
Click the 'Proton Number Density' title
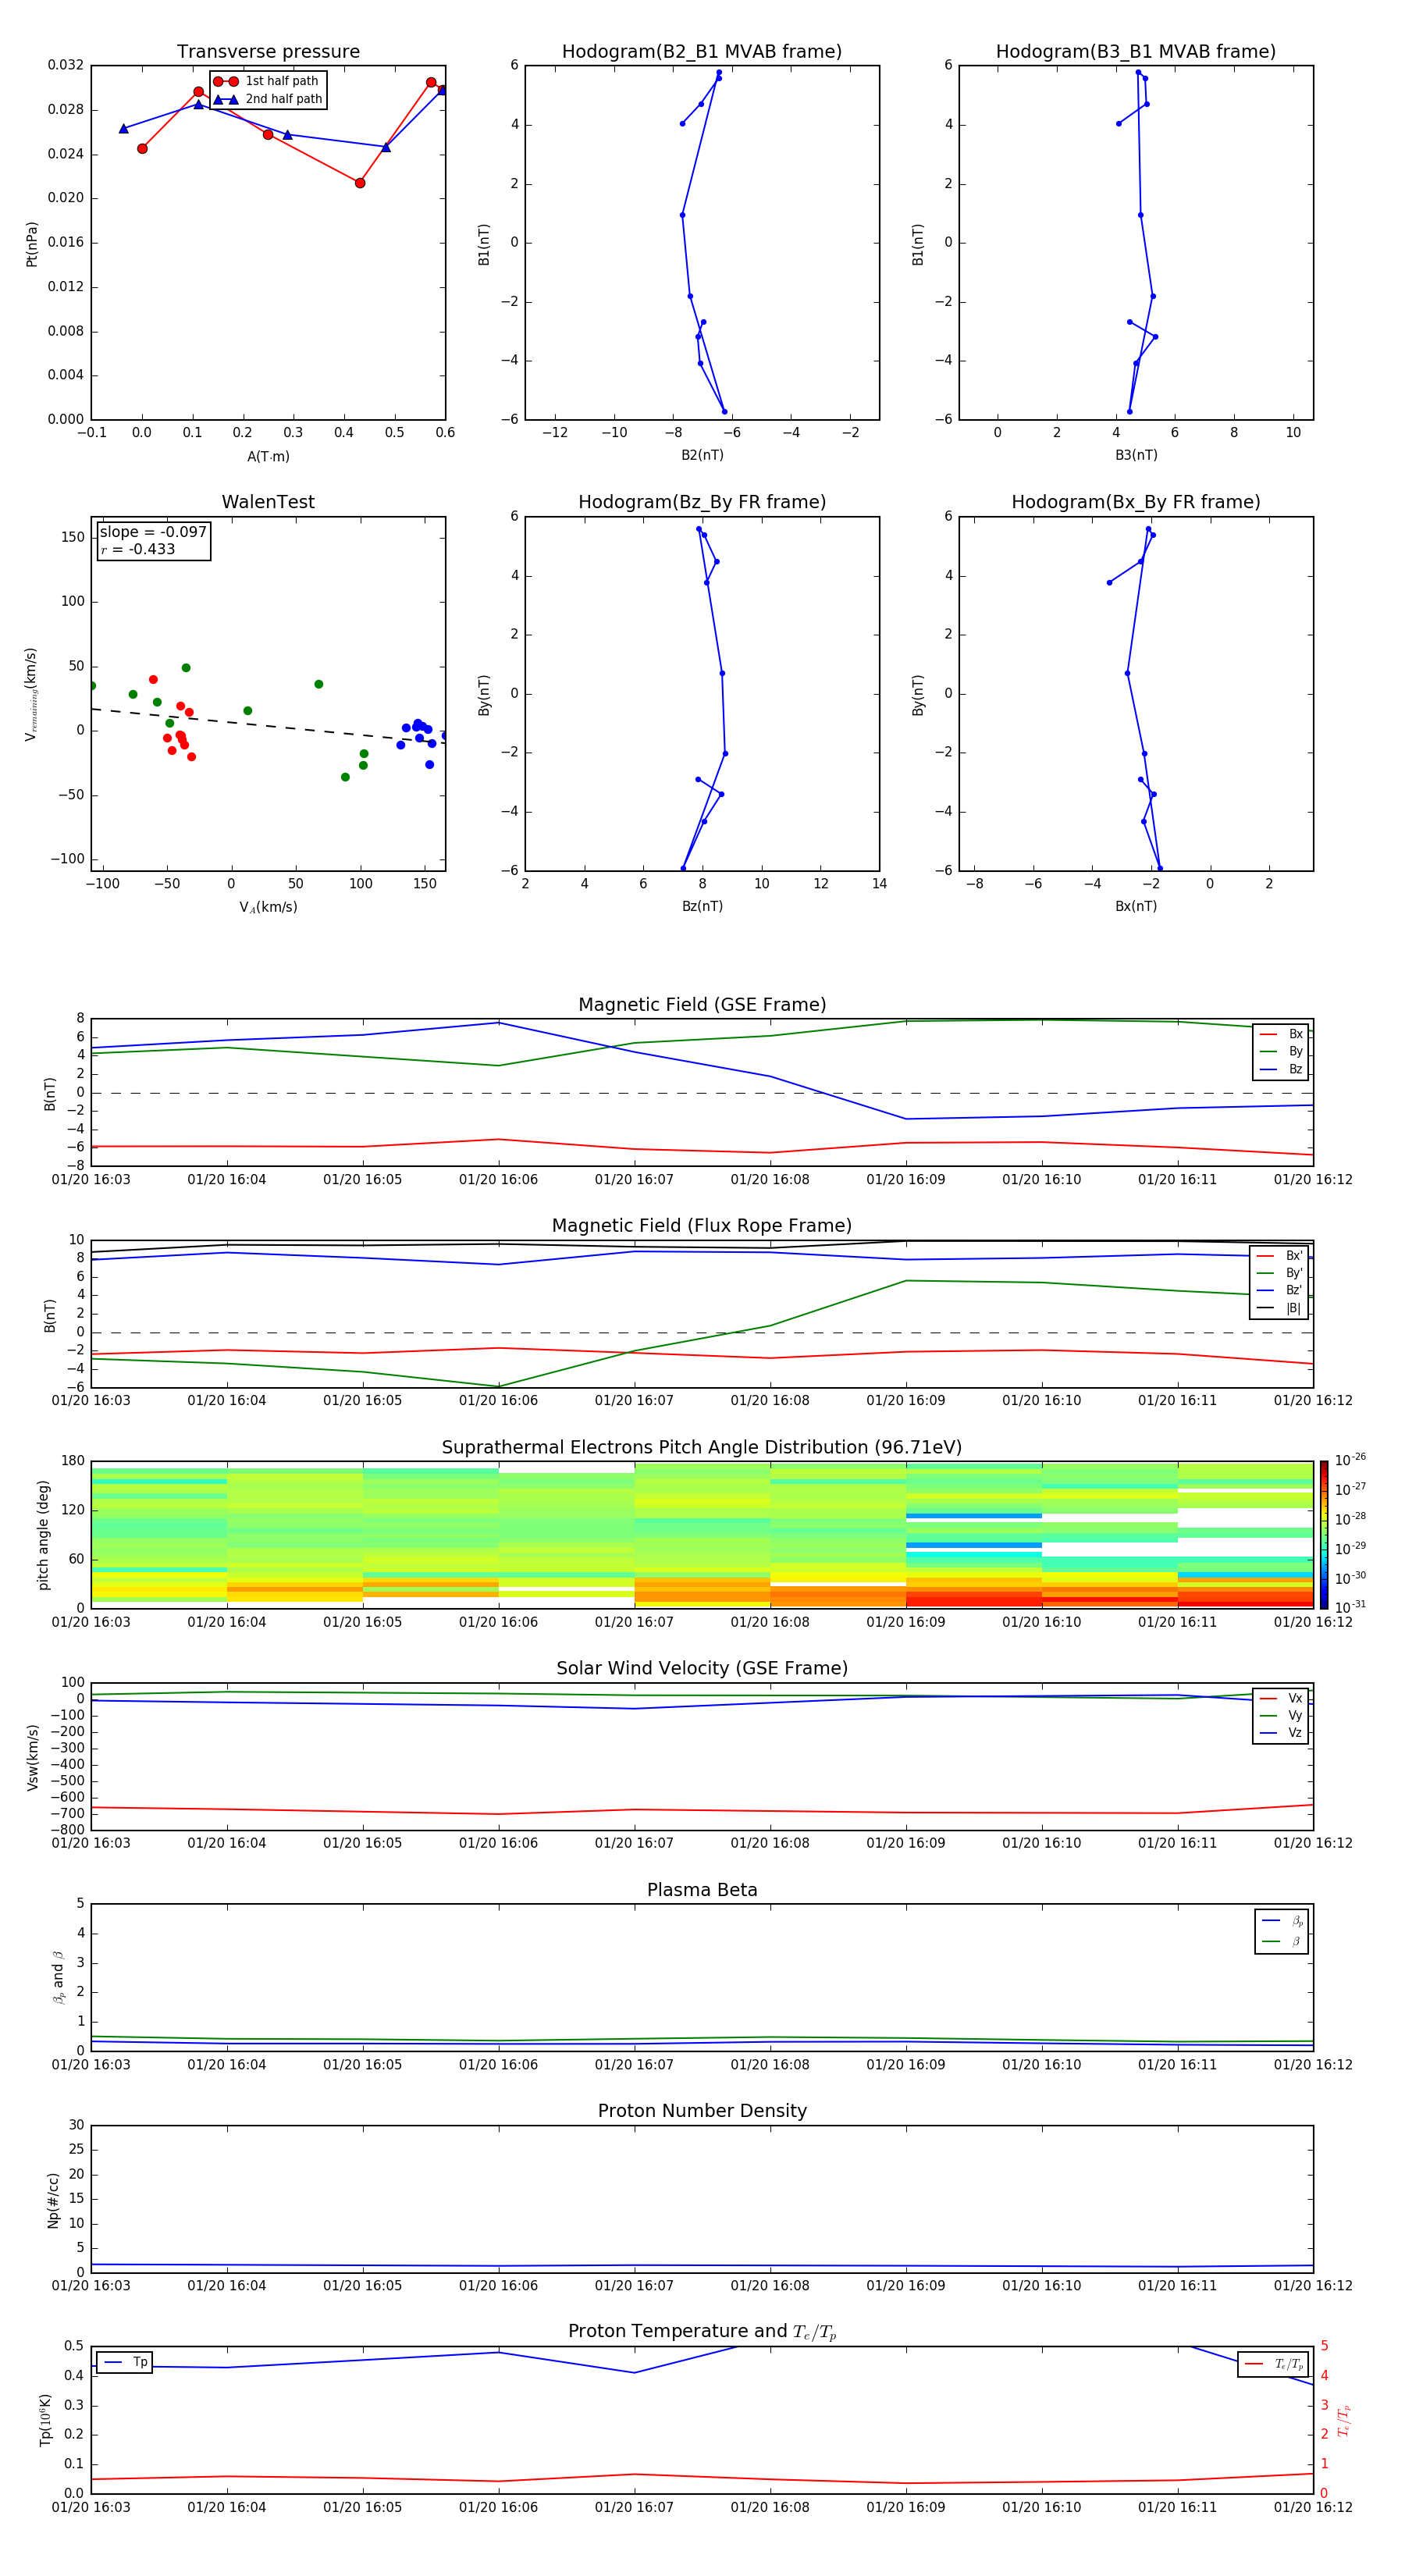tap(702, 2111)
